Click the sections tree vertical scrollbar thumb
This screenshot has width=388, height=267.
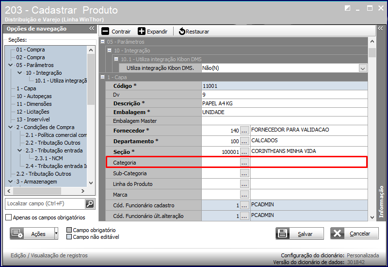click(91, 79)
